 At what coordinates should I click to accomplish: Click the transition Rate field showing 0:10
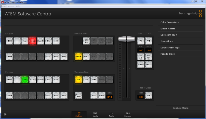click(x=109, y=97)
